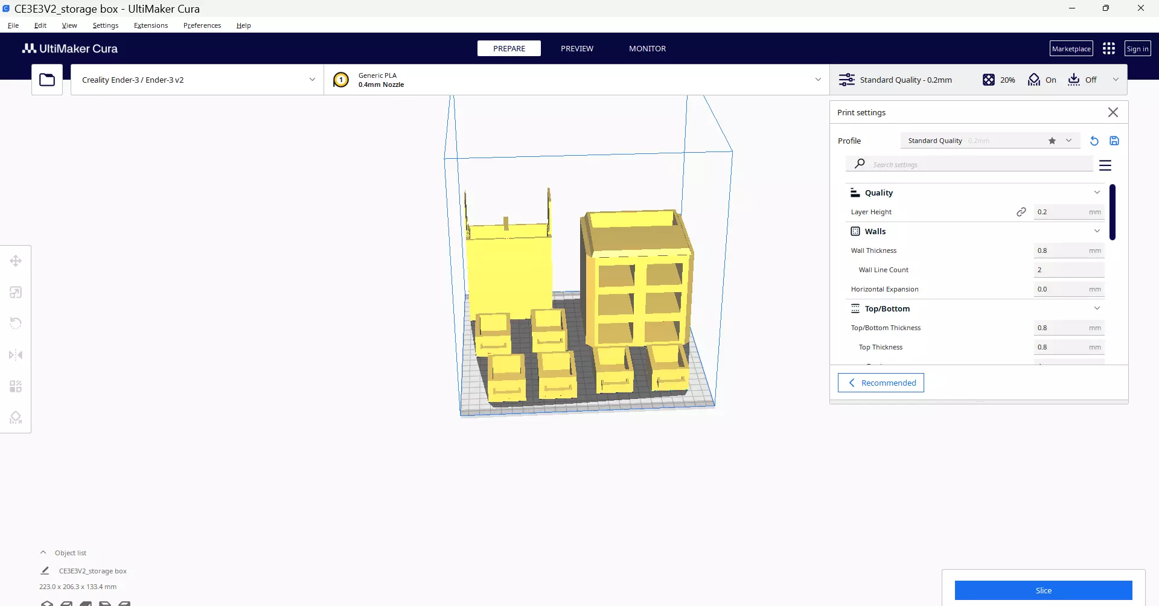Switch to the Preview stage

tap(577, 48)
